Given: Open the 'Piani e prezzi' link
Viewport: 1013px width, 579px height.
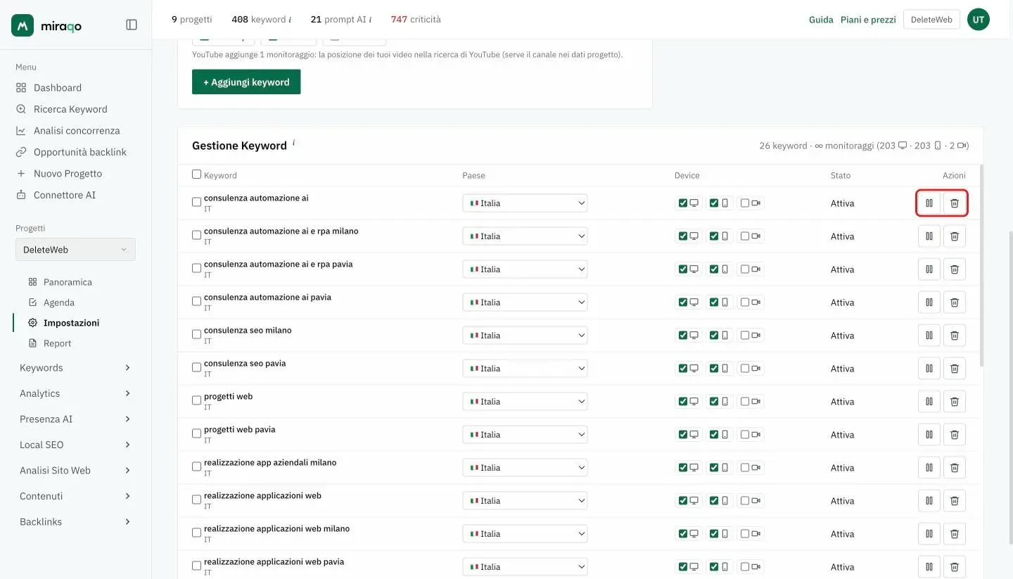Looking at the screenshot, I should click(x=868, y=20).
